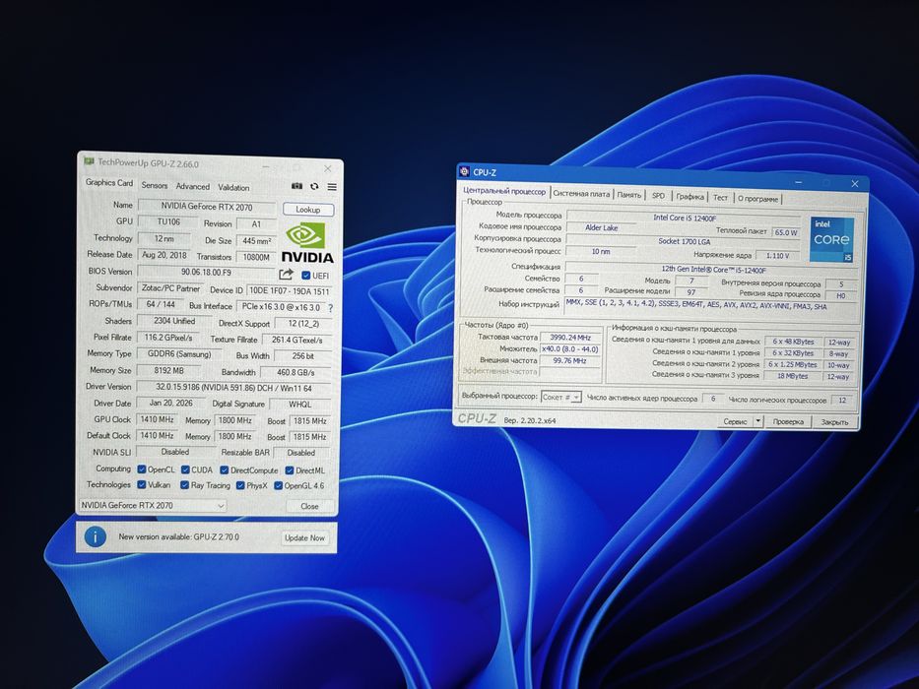Open the GPU-Z hamburger menu icon
The width and height of the screenshot is (919, 689).
click(x=332, y=187)
